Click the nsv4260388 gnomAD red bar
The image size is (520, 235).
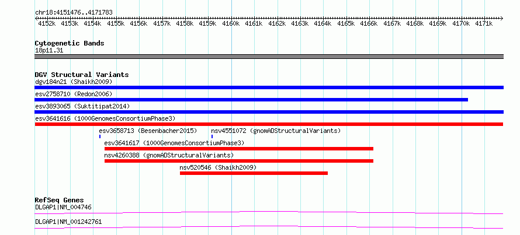pos(239,161)
